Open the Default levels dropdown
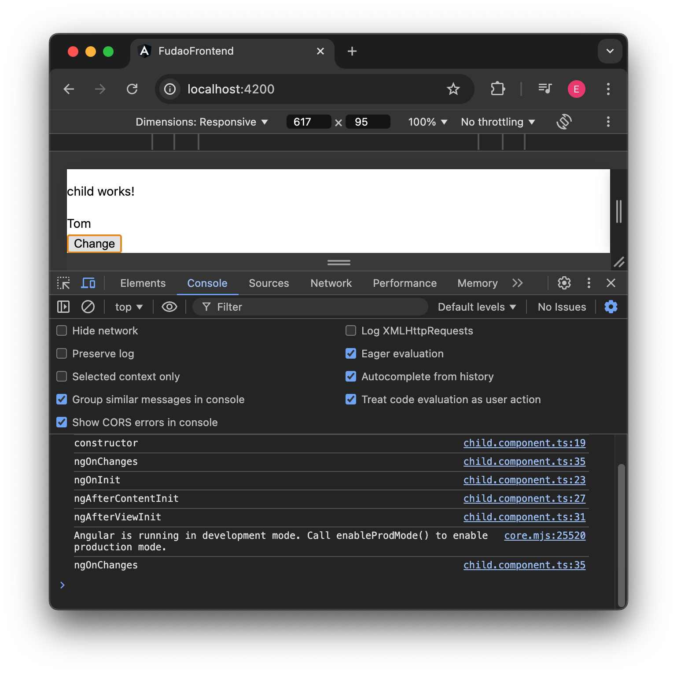The width and height of the screenshot is (677, 675). (476, 307)
